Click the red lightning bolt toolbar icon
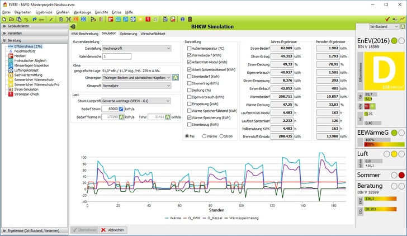The height and width of the screenshot is (236, 407). [x=148, y=19]
